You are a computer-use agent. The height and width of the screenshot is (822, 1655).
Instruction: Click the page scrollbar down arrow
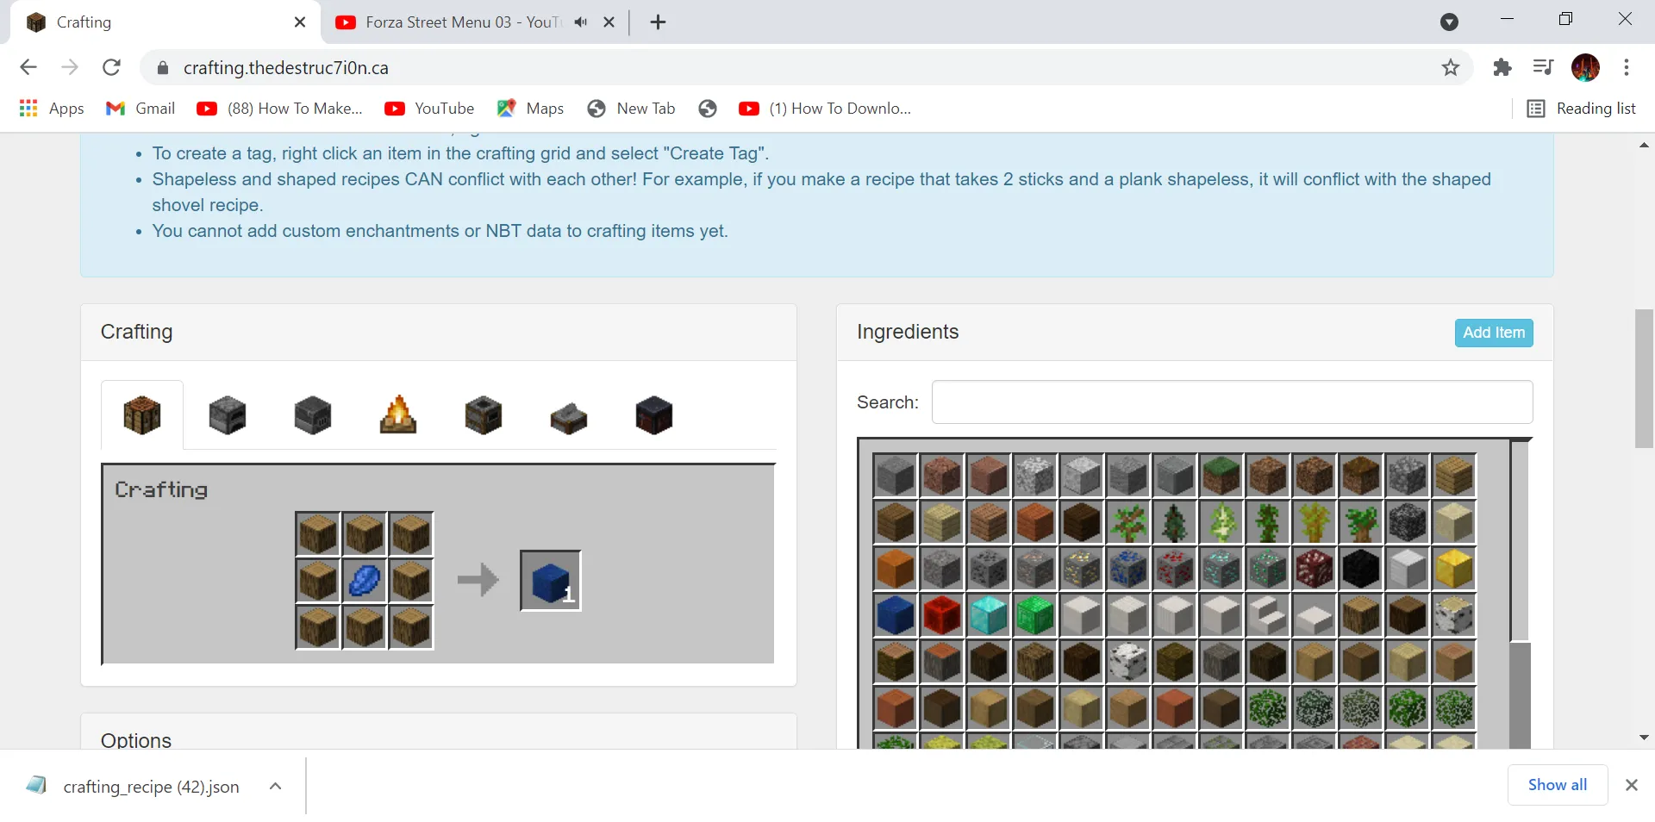1645,738
